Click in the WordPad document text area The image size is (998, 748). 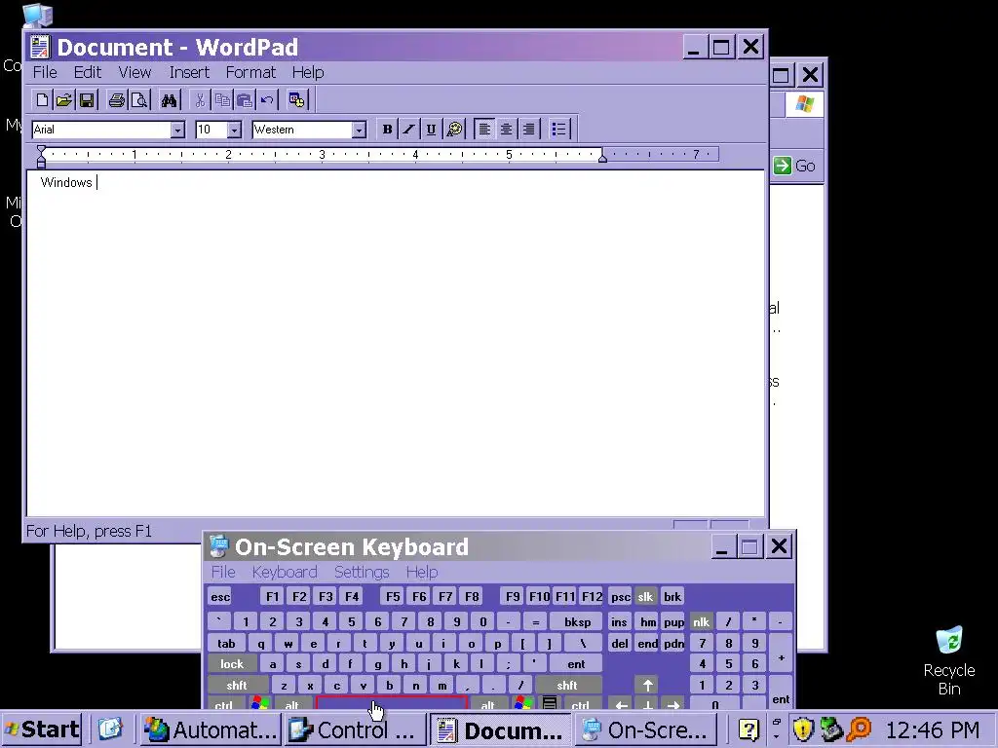pyautogui.click(x=396, y=344)
